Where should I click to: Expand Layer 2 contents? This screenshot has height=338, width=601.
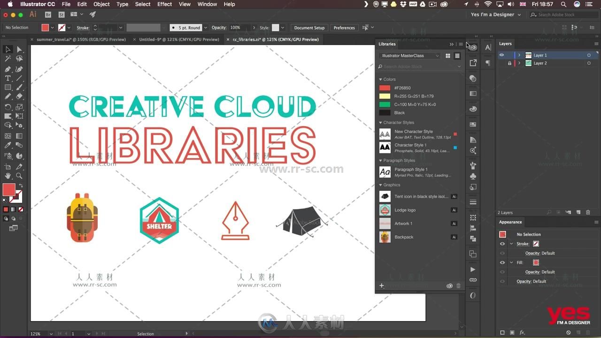click(519, 63)
